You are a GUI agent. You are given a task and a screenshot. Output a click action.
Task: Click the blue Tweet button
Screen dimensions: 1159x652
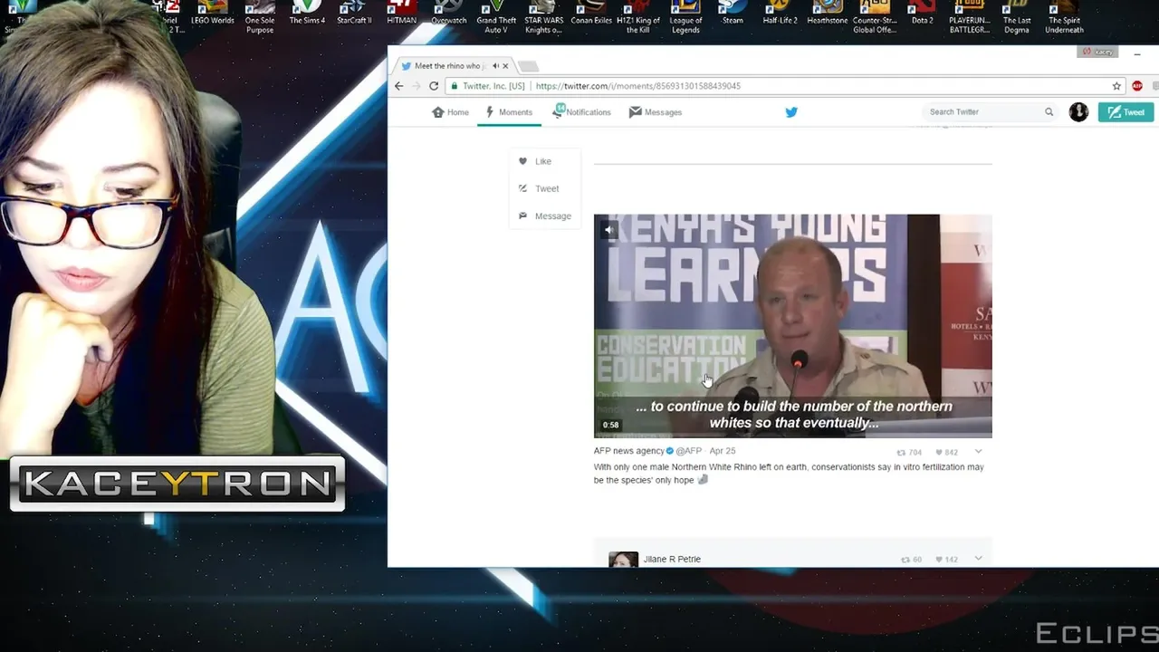1125,112
